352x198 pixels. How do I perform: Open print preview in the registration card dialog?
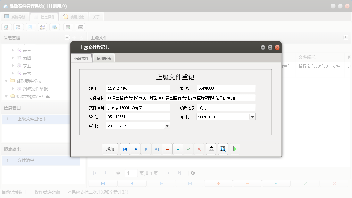222,149
